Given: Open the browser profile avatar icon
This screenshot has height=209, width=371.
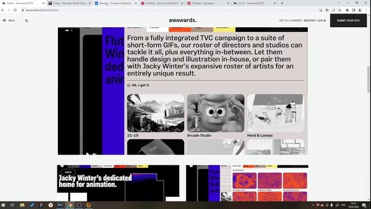Looking at the screenshot, I should click(x=359, y=10).
